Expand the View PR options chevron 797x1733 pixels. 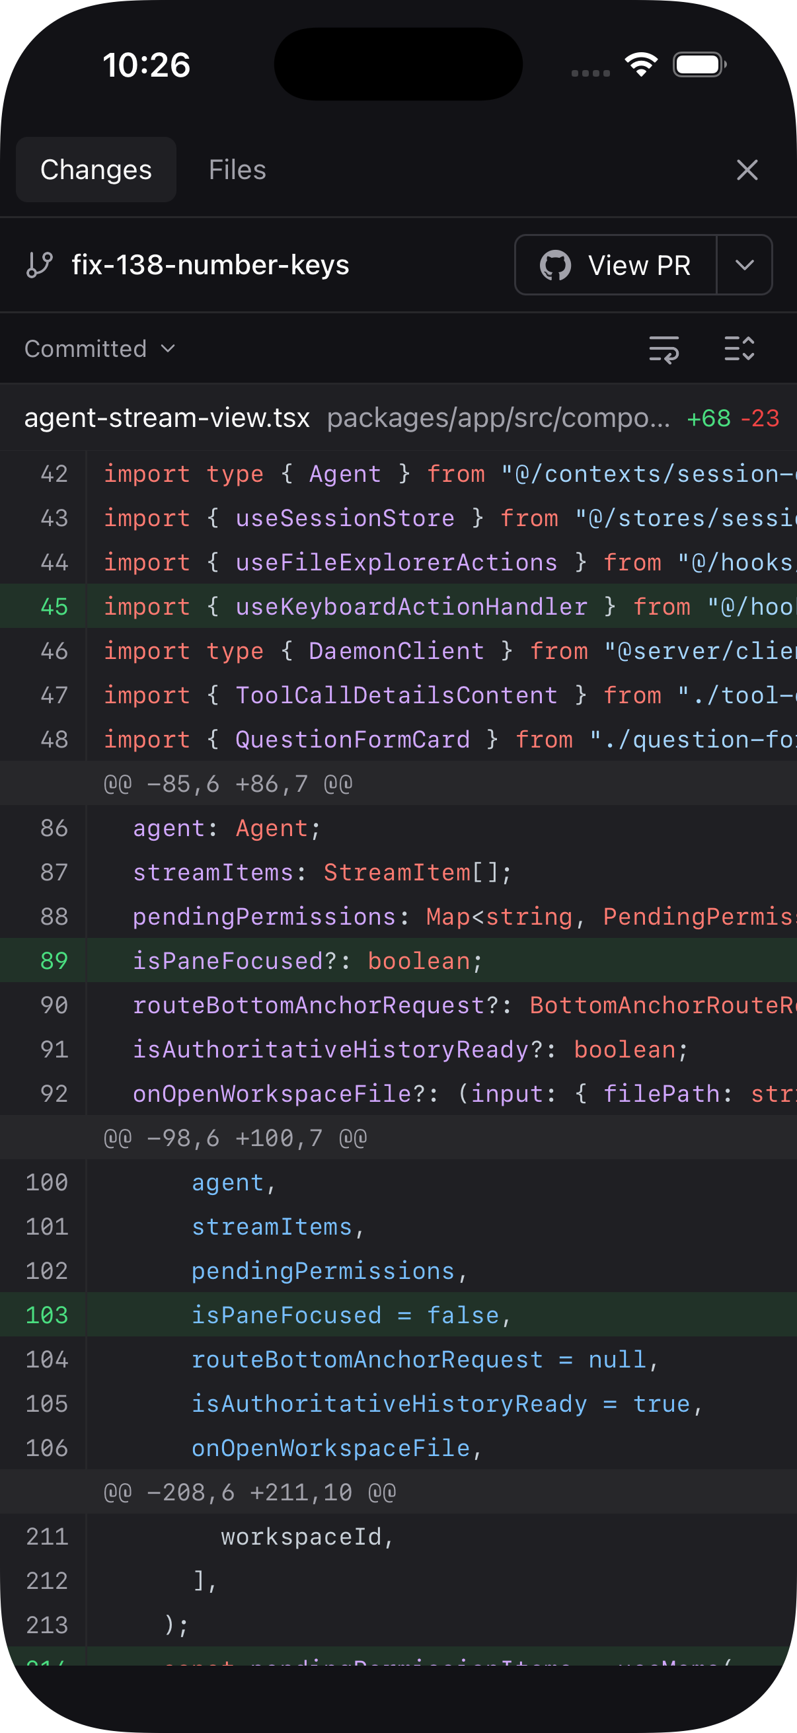pos(744,265)
